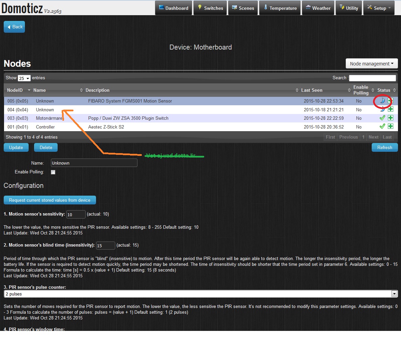Open the Switches tab
This screenshot has height=339, width=401.
coord(210,8)
